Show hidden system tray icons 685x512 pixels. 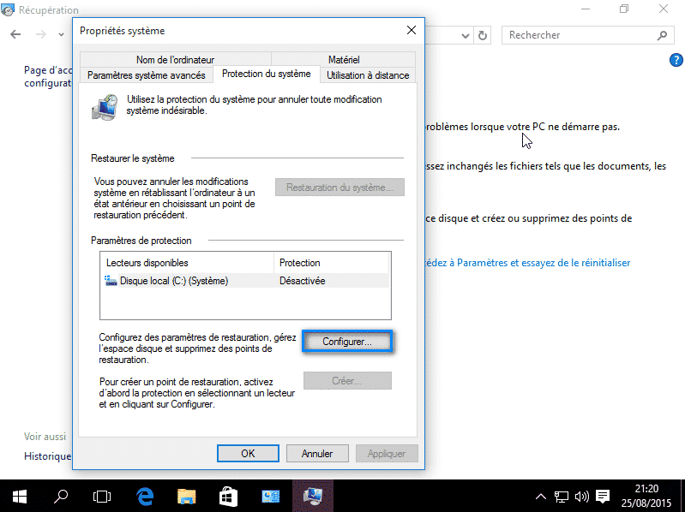point(541,496)
